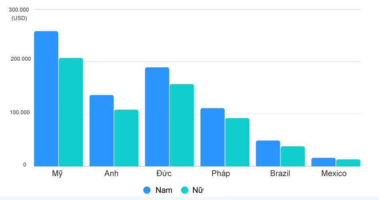Select the teal Nữ bar for Brazil
The height and width of the screenshot is (200, 379).
click(x=293, y=156)
